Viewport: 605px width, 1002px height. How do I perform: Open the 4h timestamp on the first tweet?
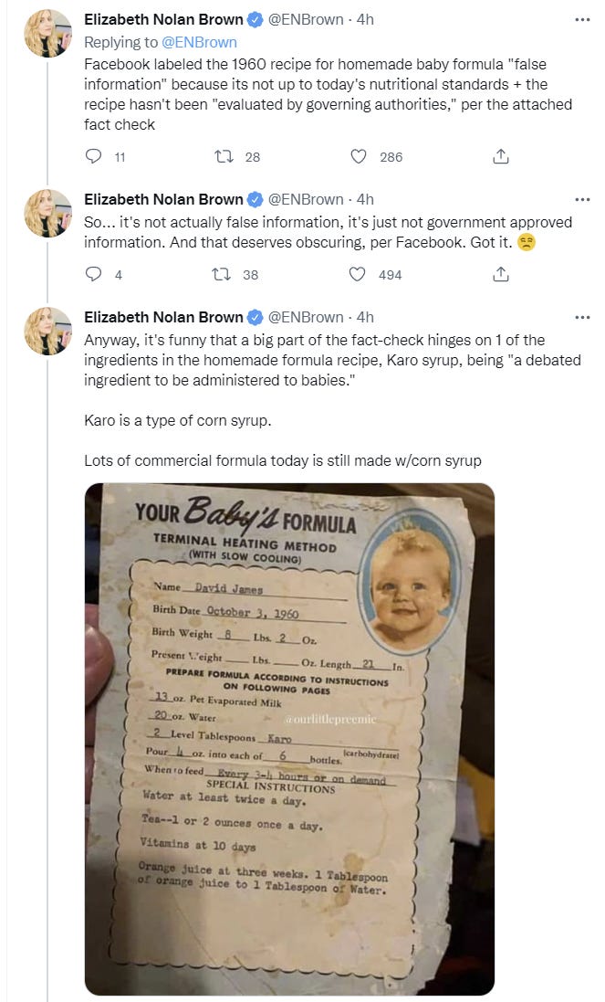[x=365, y=19]
